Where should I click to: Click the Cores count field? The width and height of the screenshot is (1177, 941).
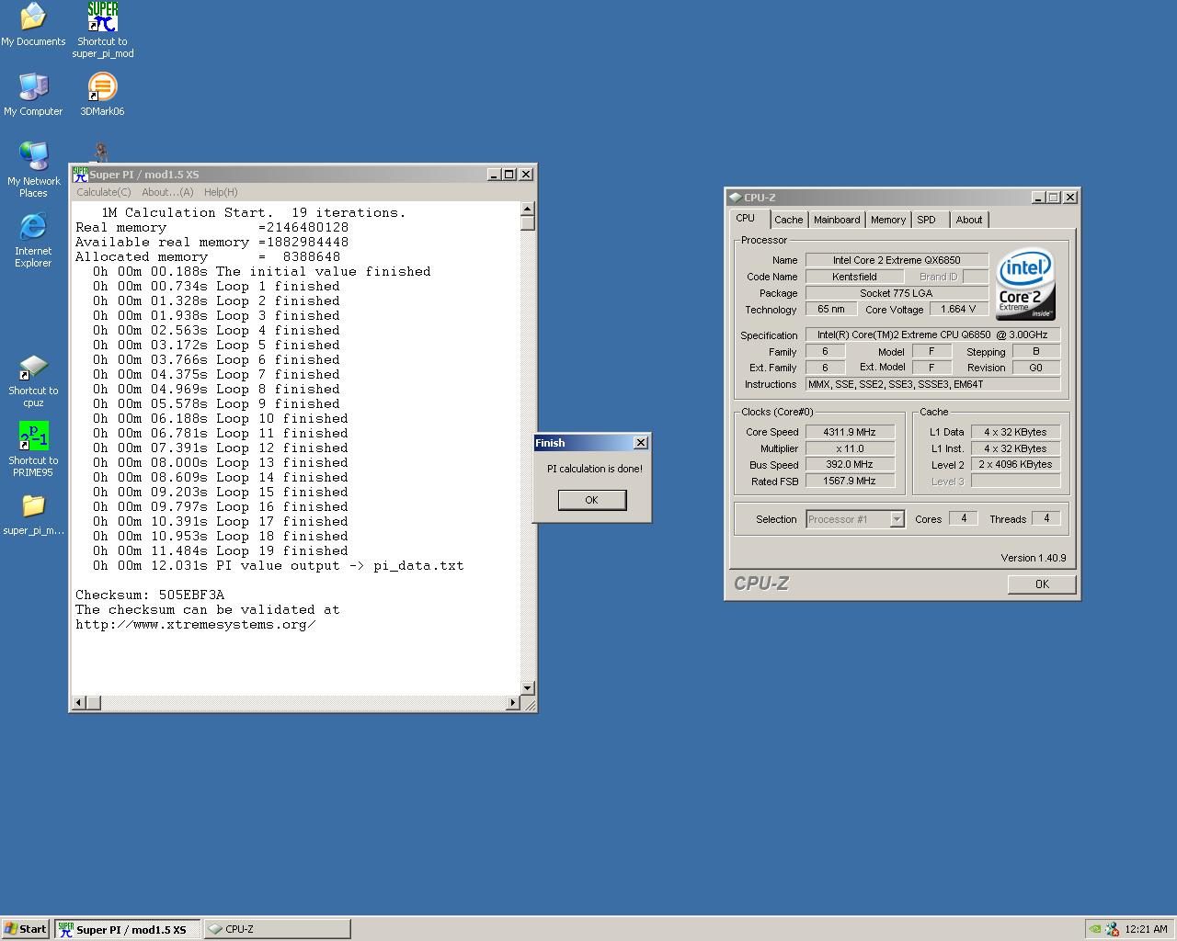point(963,518)
